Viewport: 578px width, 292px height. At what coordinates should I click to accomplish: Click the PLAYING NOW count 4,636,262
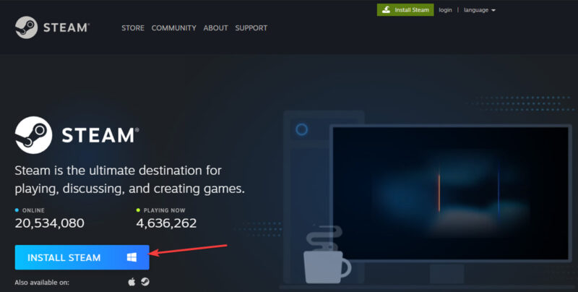click(x=166, y=223)
